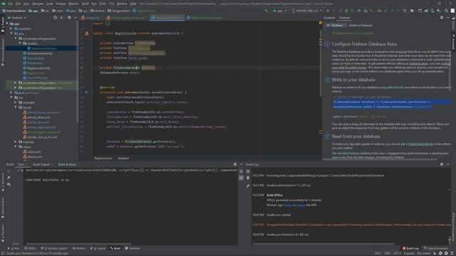Switch to Build Analyzer tab
456x256 pixels.
click(67, 164)
